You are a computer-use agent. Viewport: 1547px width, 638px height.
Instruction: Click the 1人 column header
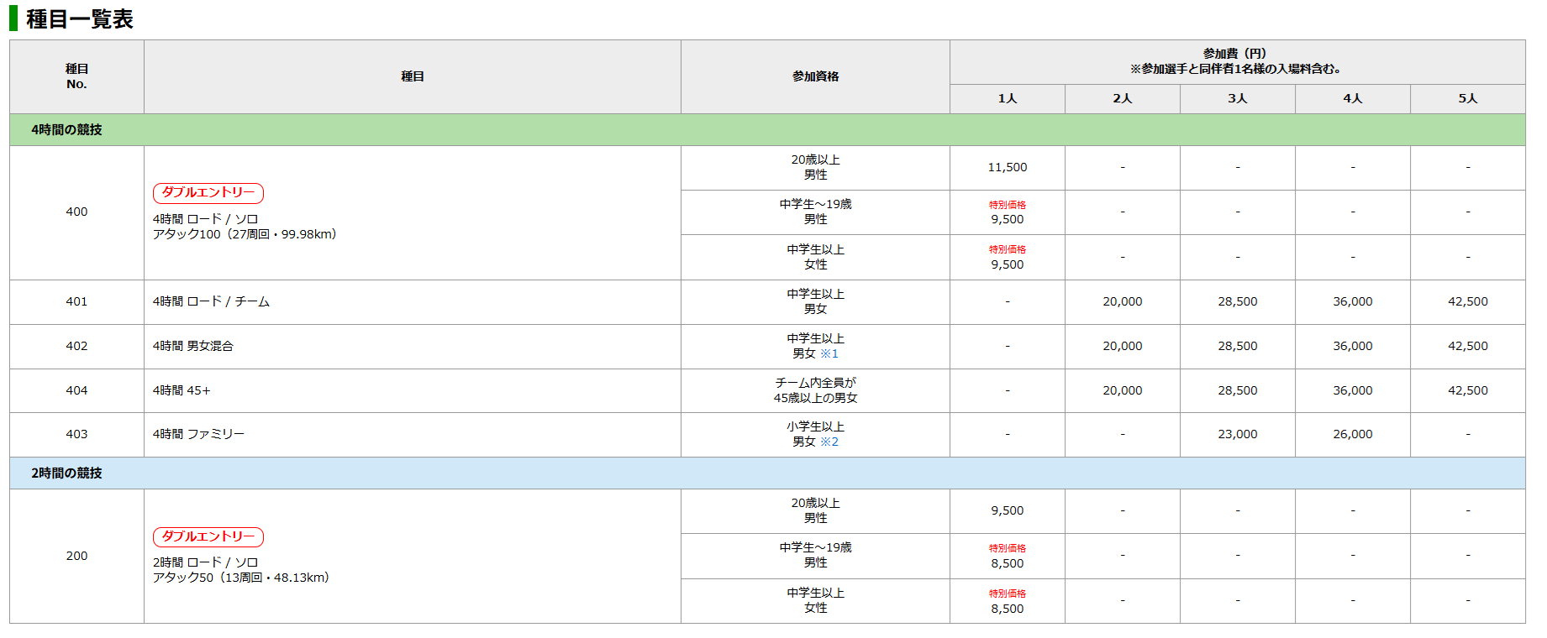point(1007,98)
